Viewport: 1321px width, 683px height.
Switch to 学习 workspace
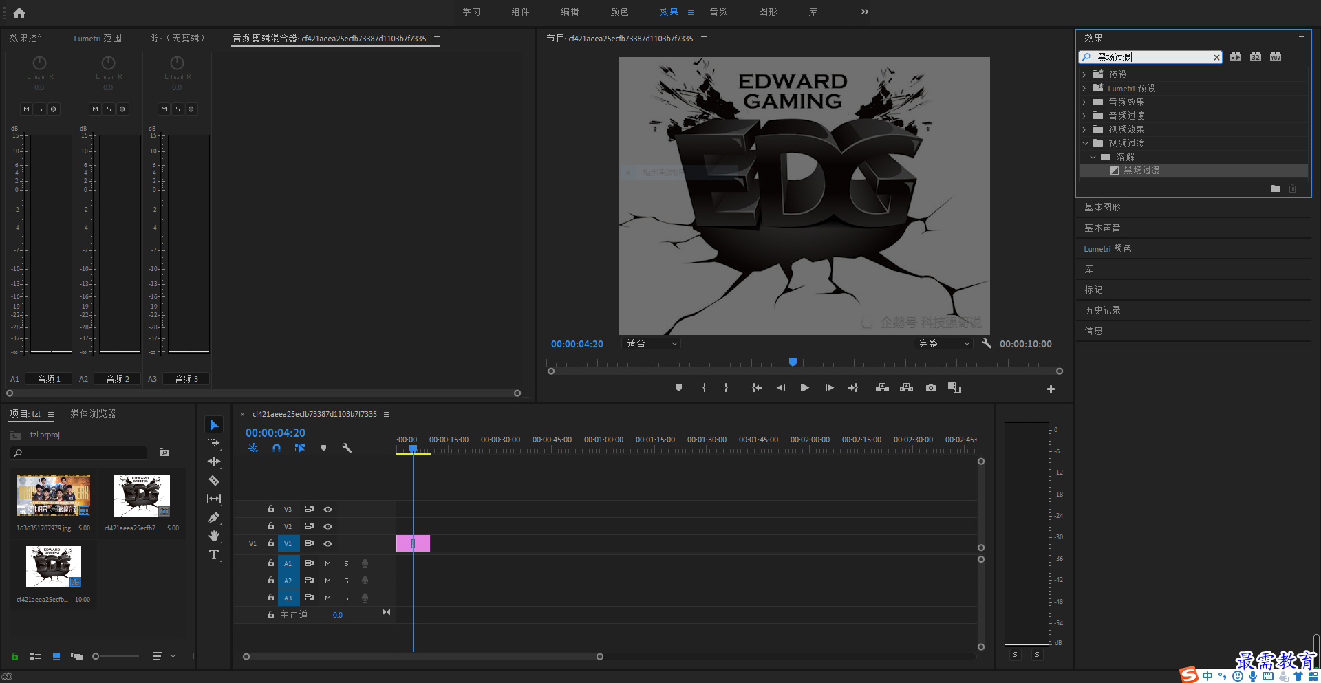471,12
